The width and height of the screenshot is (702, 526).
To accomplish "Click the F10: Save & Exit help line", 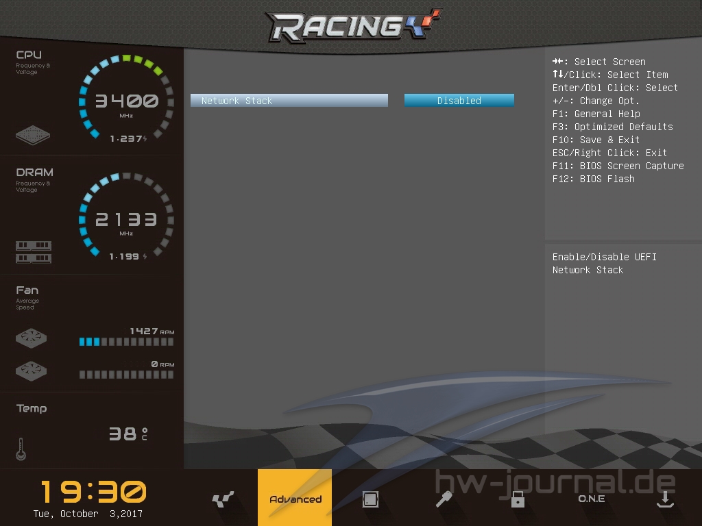I will coord(596,140).
